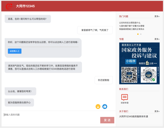Click the 大同市12345 header title
Image resolution: width=164 pixels, height=128 pixels.
[25, 6]
